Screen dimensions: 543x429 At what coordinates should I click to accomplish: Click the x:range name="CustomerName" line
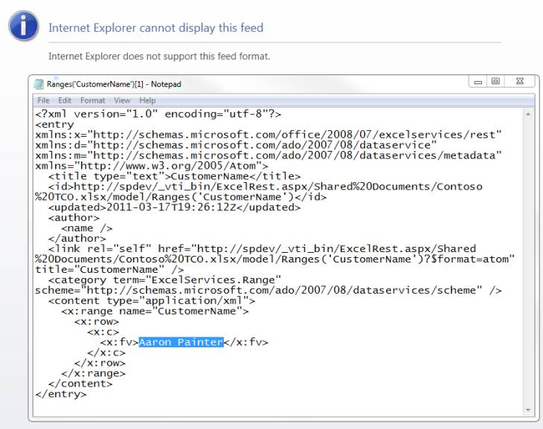(155, 311)
